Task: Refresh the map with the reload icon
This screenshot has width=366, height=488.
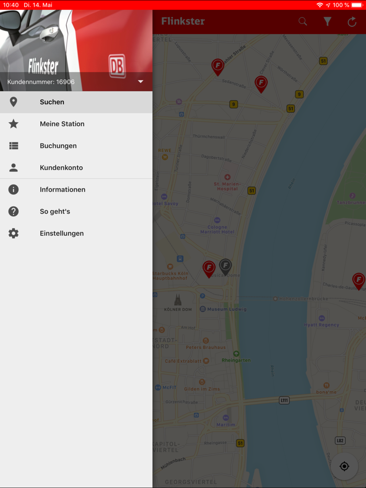Action: point(352,21)
